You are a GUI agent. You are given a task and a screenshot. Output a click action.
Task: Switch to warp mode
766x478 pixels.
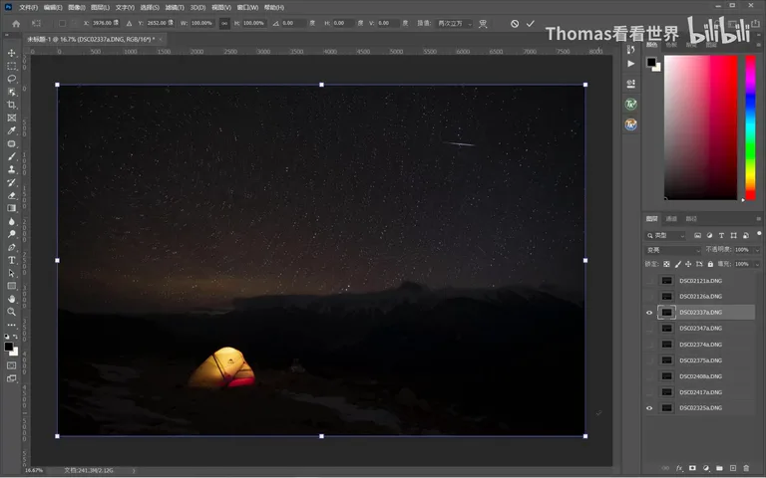483,24
